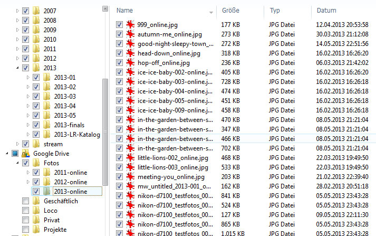Uncheck autumn-me_online.jpg file checkbox
The image size is (376, 236).
(120, 34)
